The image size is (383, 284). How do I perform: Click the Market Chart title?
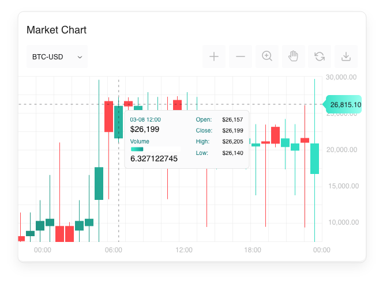click(x=57, y=30)
